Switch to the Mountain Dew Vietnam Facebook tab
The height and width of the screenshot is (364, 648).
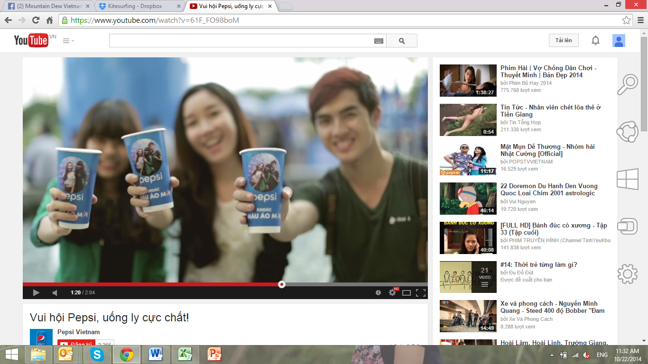click(47, 6)
